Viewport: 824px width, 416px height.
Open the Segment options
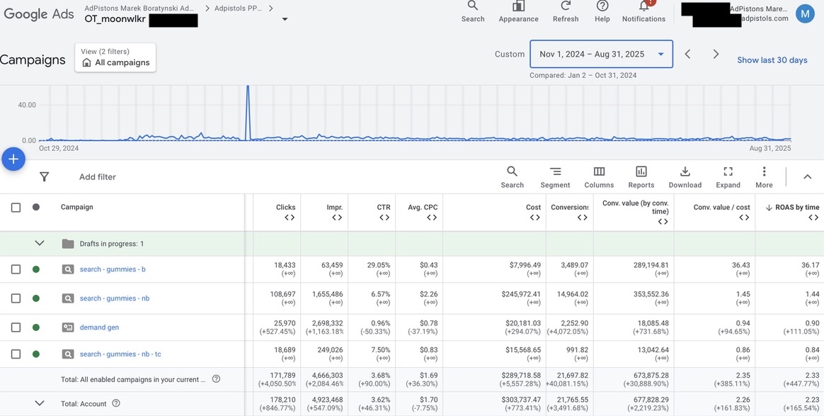[555, 177]
